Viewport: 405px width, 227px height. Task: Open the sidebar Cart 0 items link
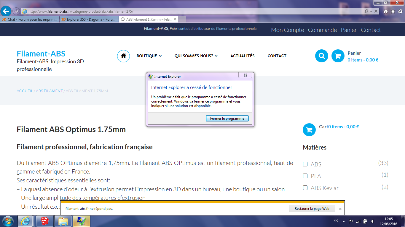point(339,127)
